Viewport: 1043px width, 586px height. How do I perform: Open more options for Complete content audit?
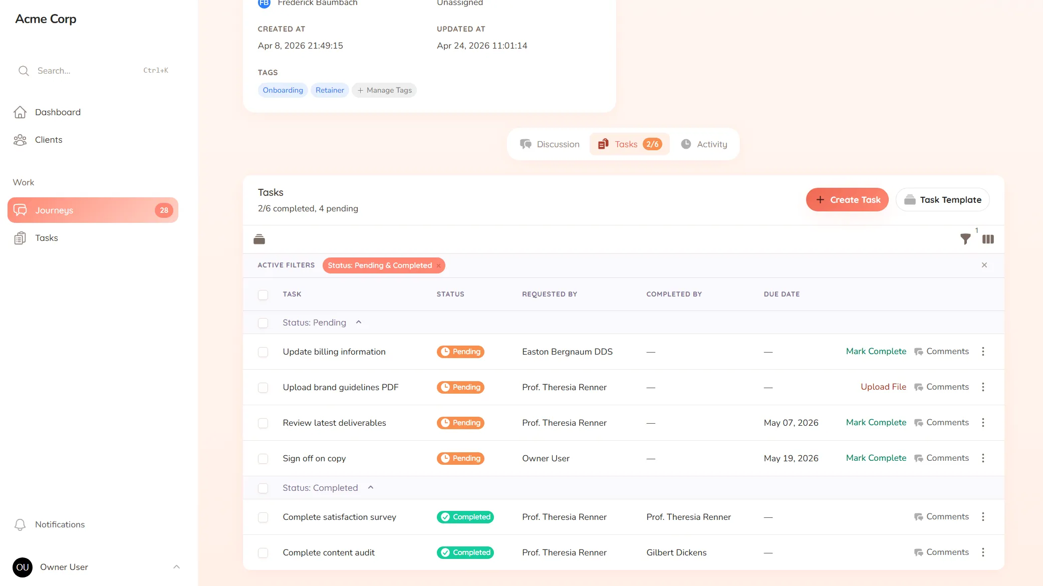tap(983, 552)
